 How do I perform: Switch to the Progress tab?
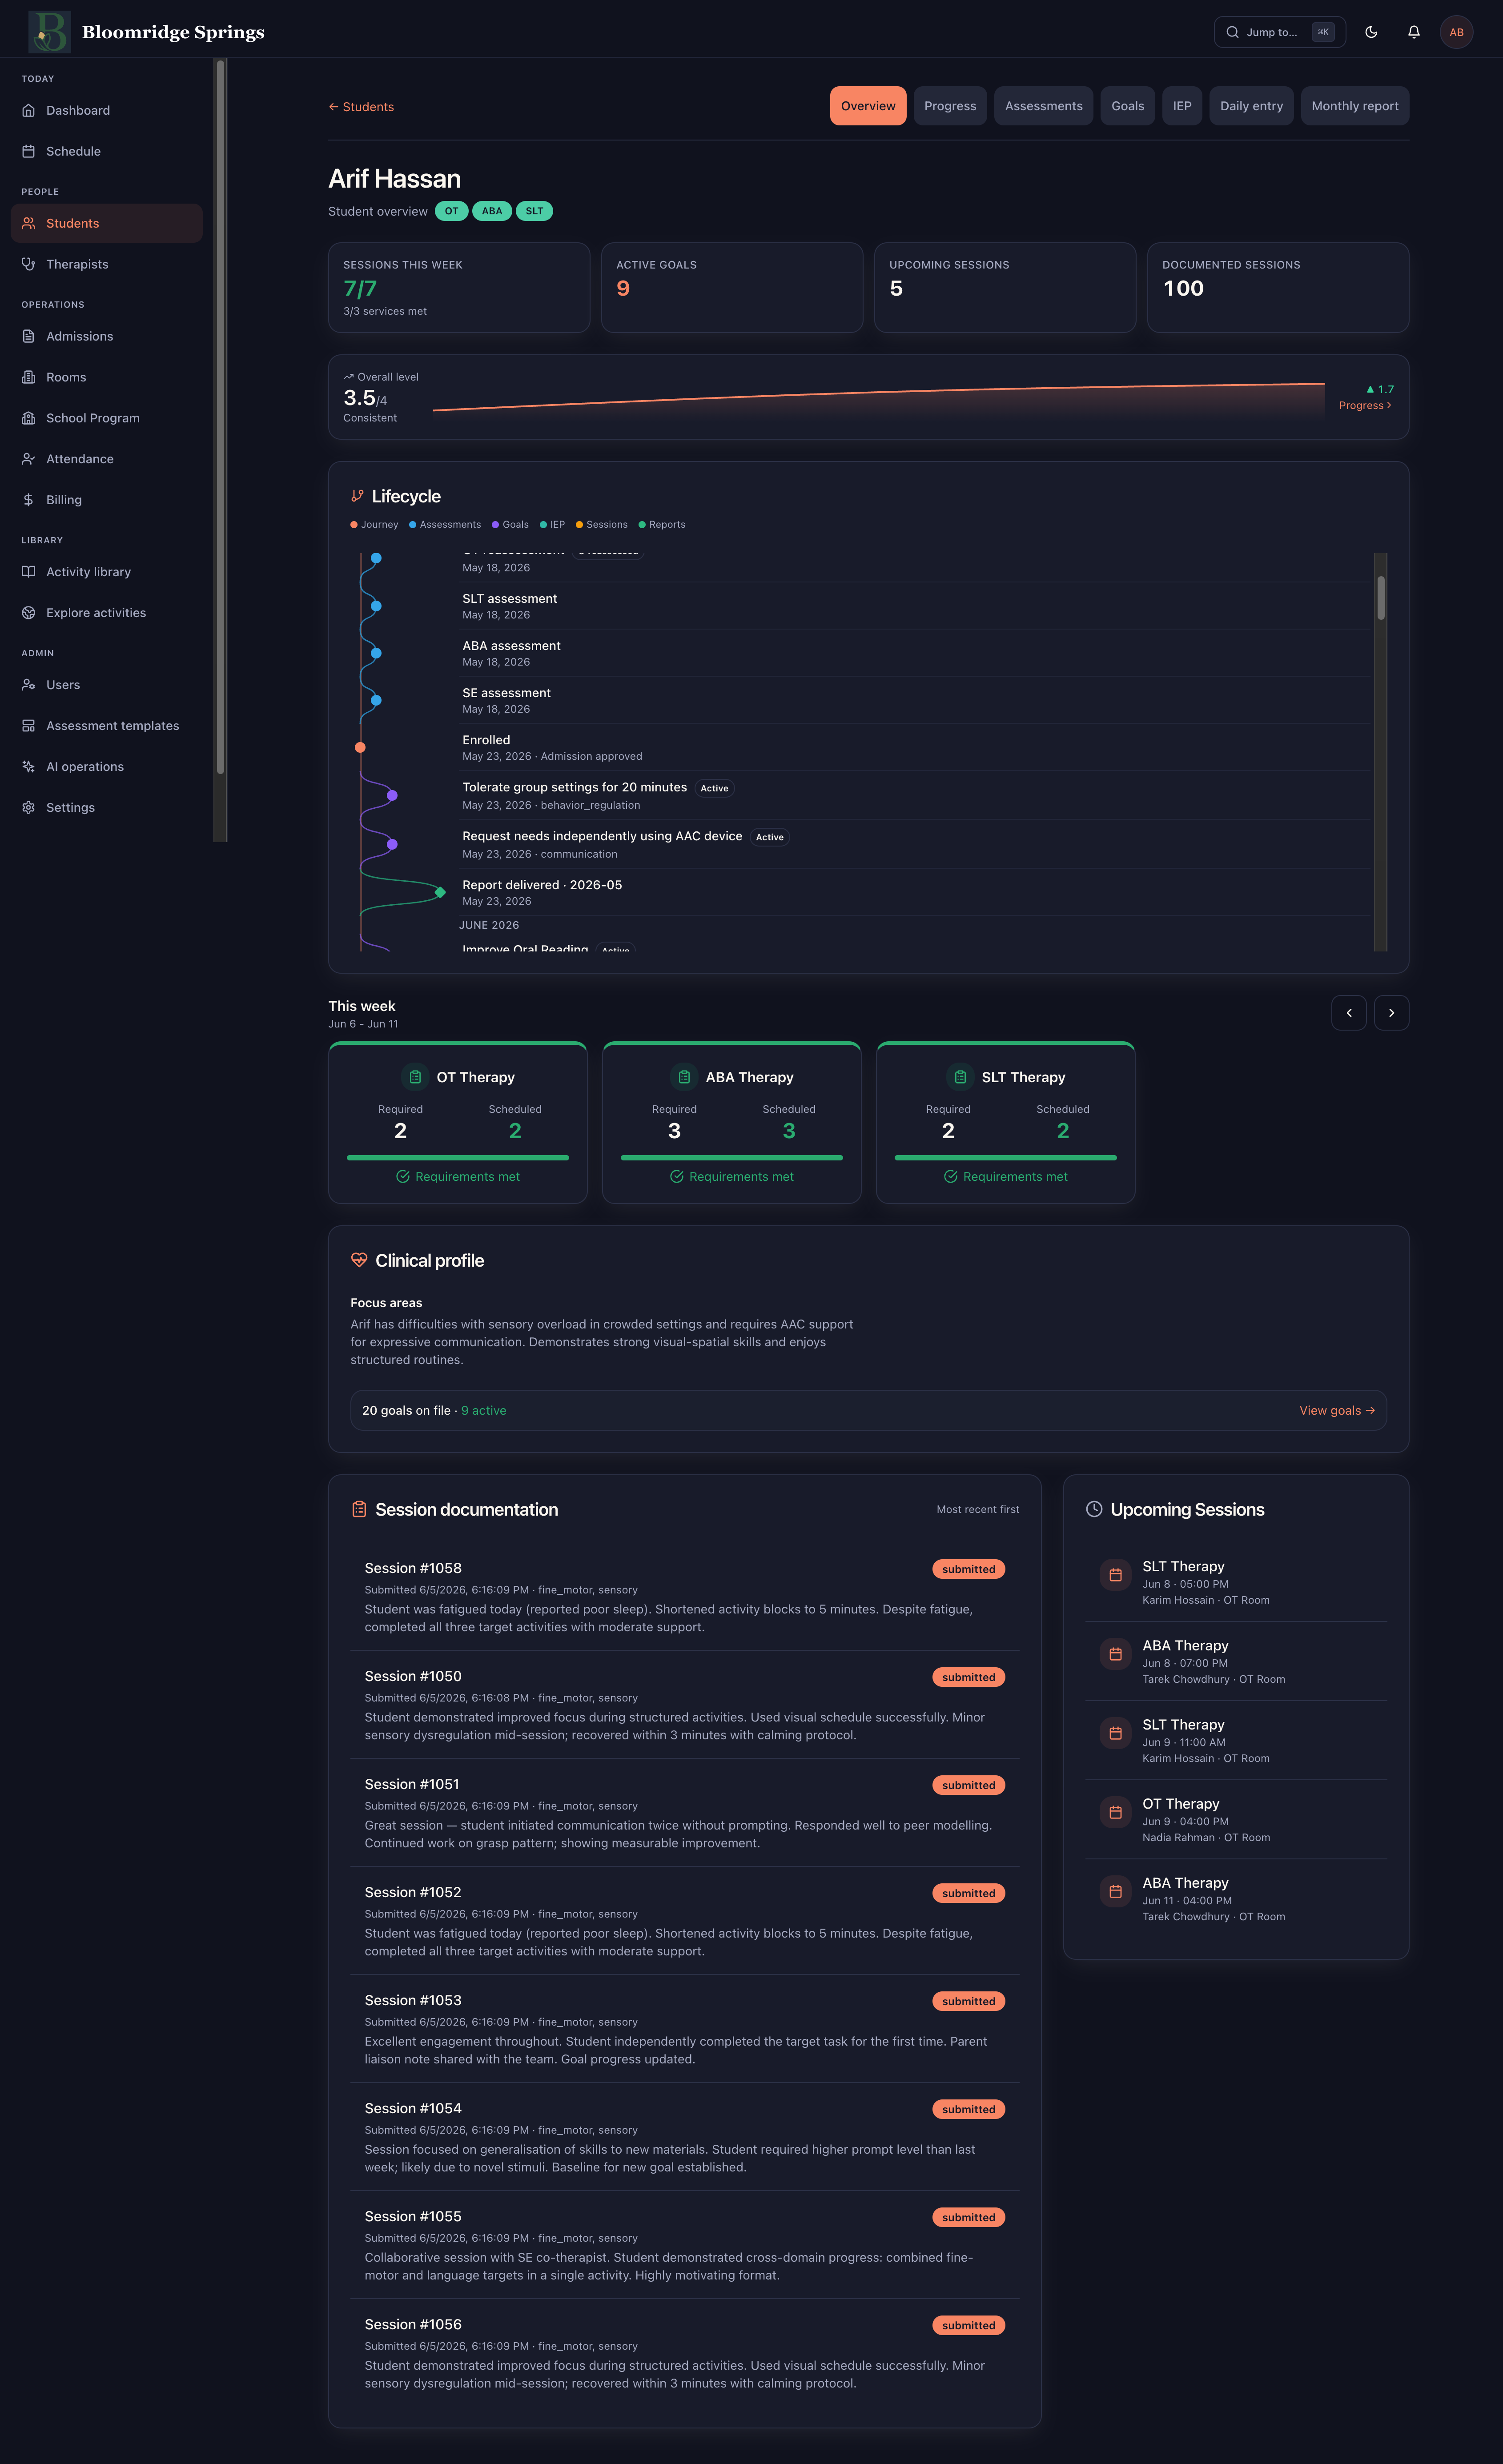point(950,106)
